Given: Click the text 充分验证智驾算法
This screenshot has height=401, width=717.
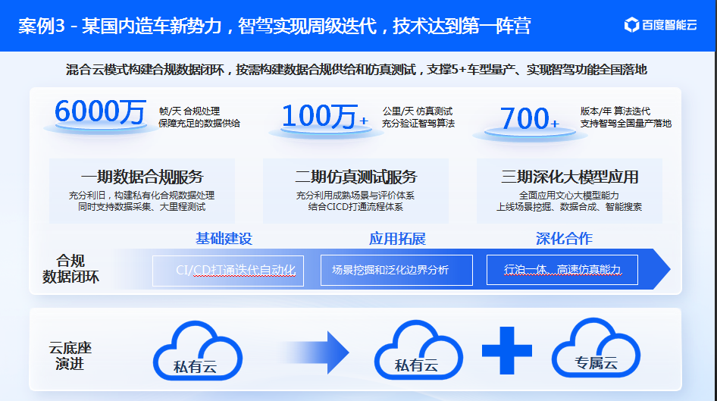Looking at the screenshot, I should tap(418, 124).
